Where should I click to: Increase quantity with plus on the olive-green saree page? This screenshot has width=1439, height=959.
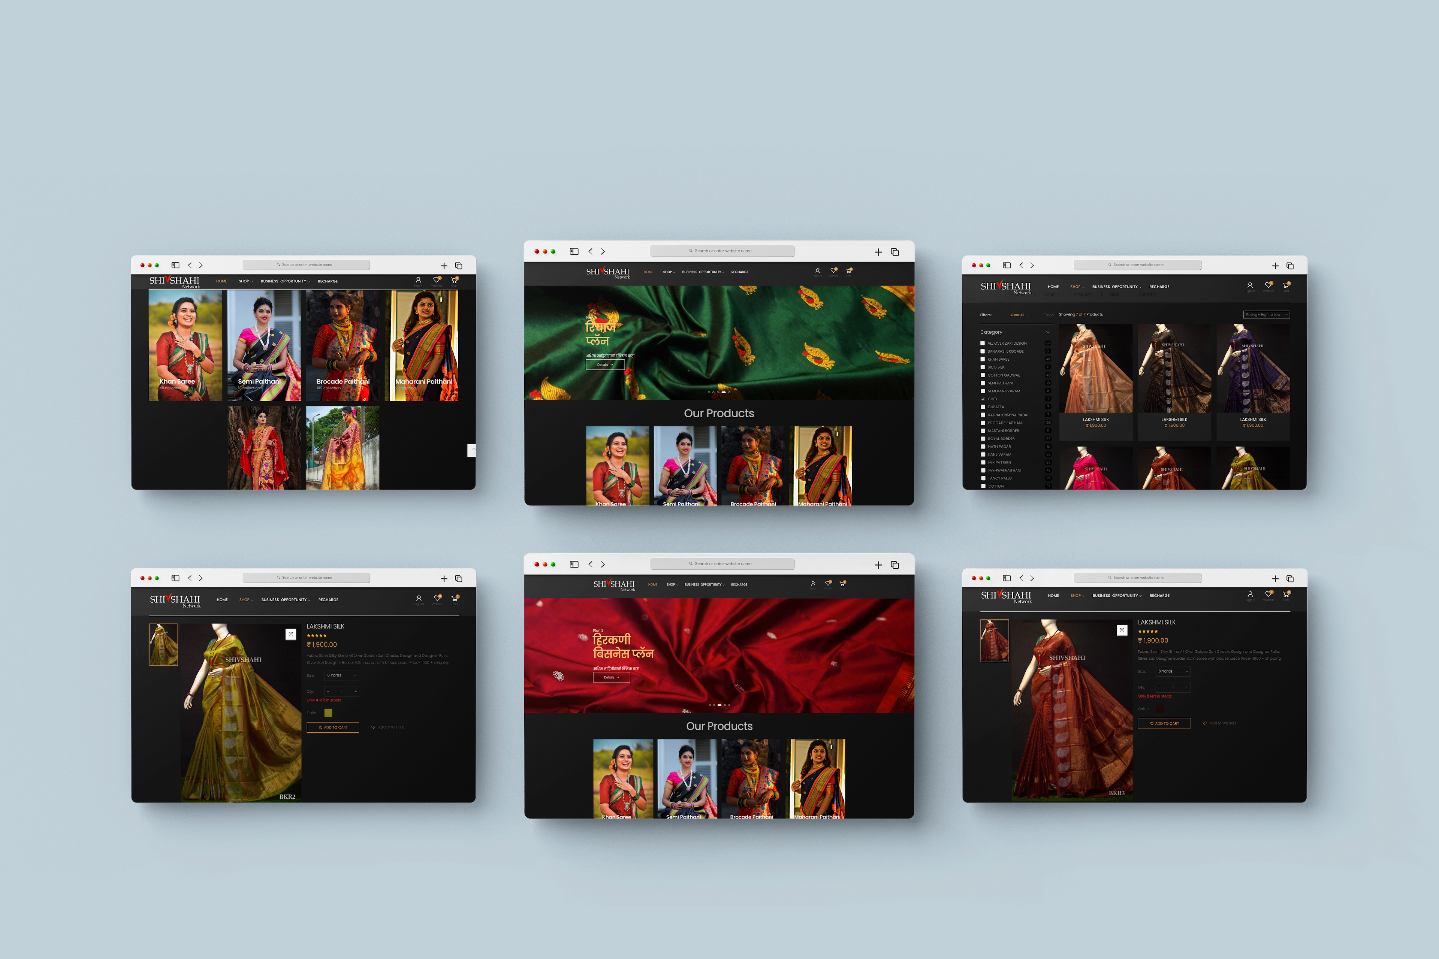(x=356, y=691)
